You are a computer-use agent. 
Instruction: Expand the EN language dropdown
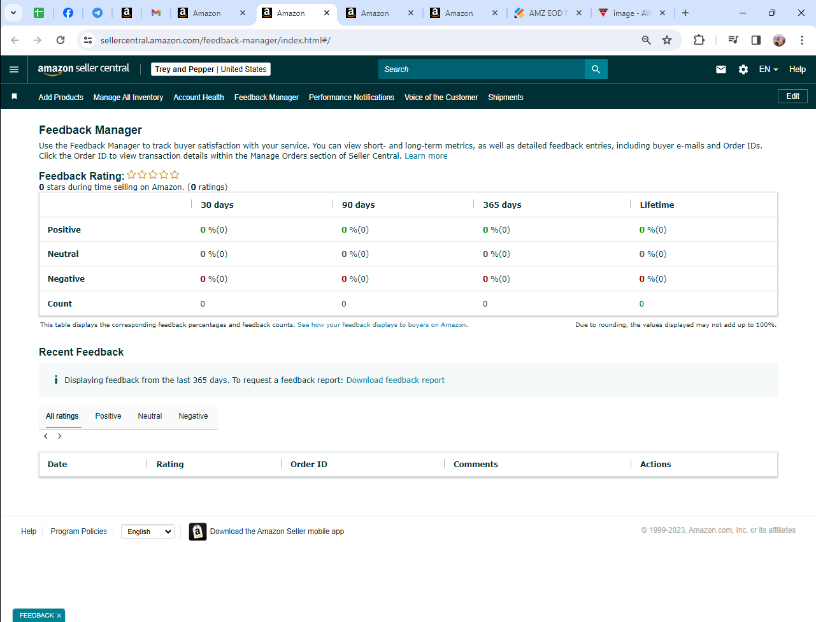(768, 69)
